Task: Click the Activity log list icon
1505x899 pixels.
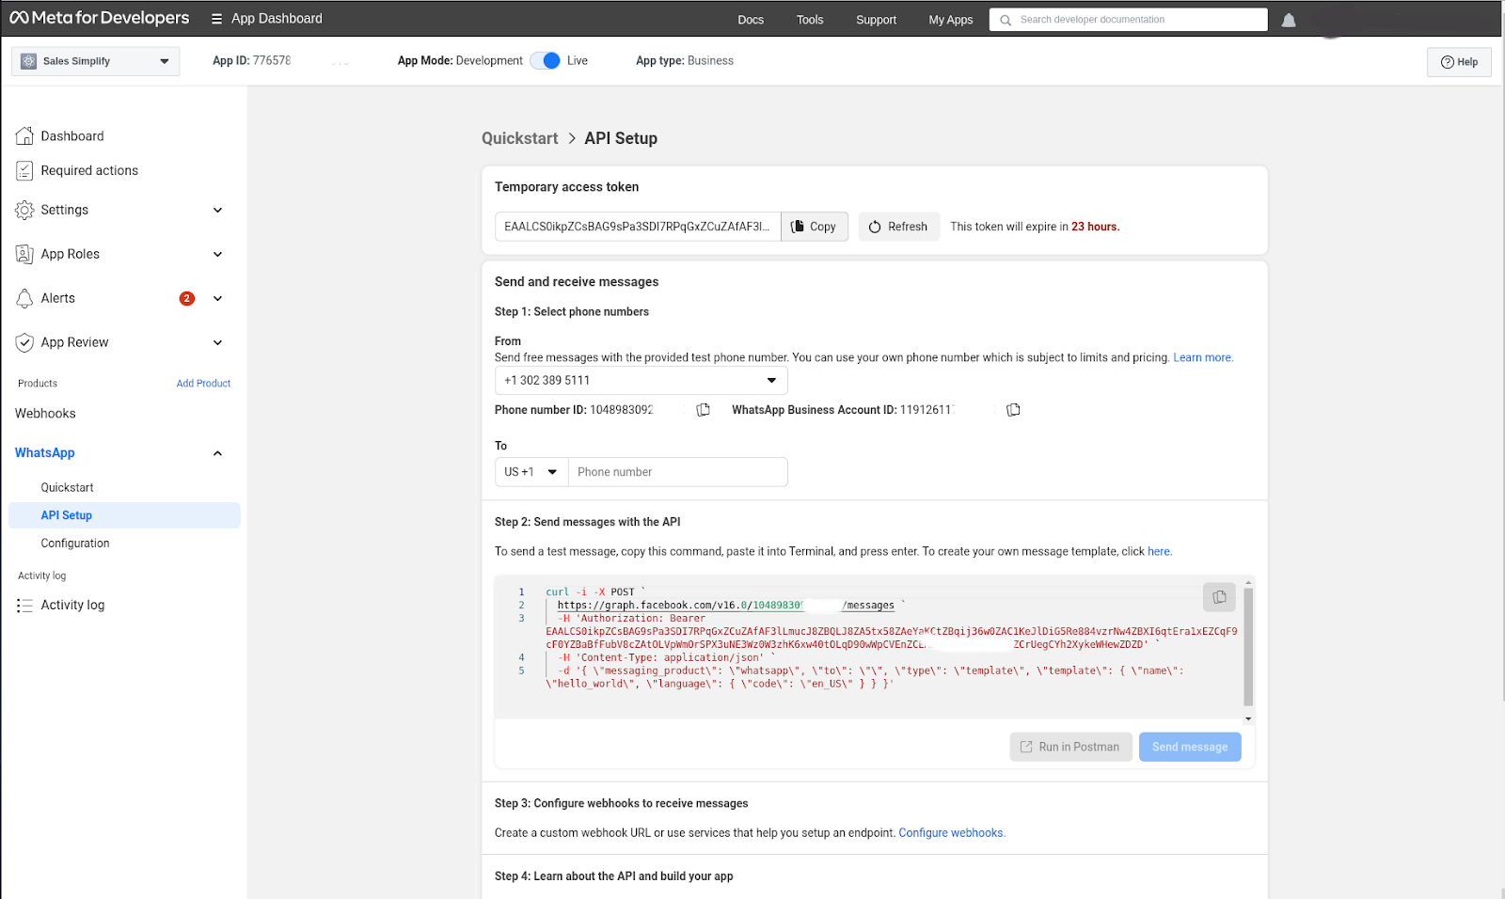Action: pyautogui.click(x=24, y=605)
